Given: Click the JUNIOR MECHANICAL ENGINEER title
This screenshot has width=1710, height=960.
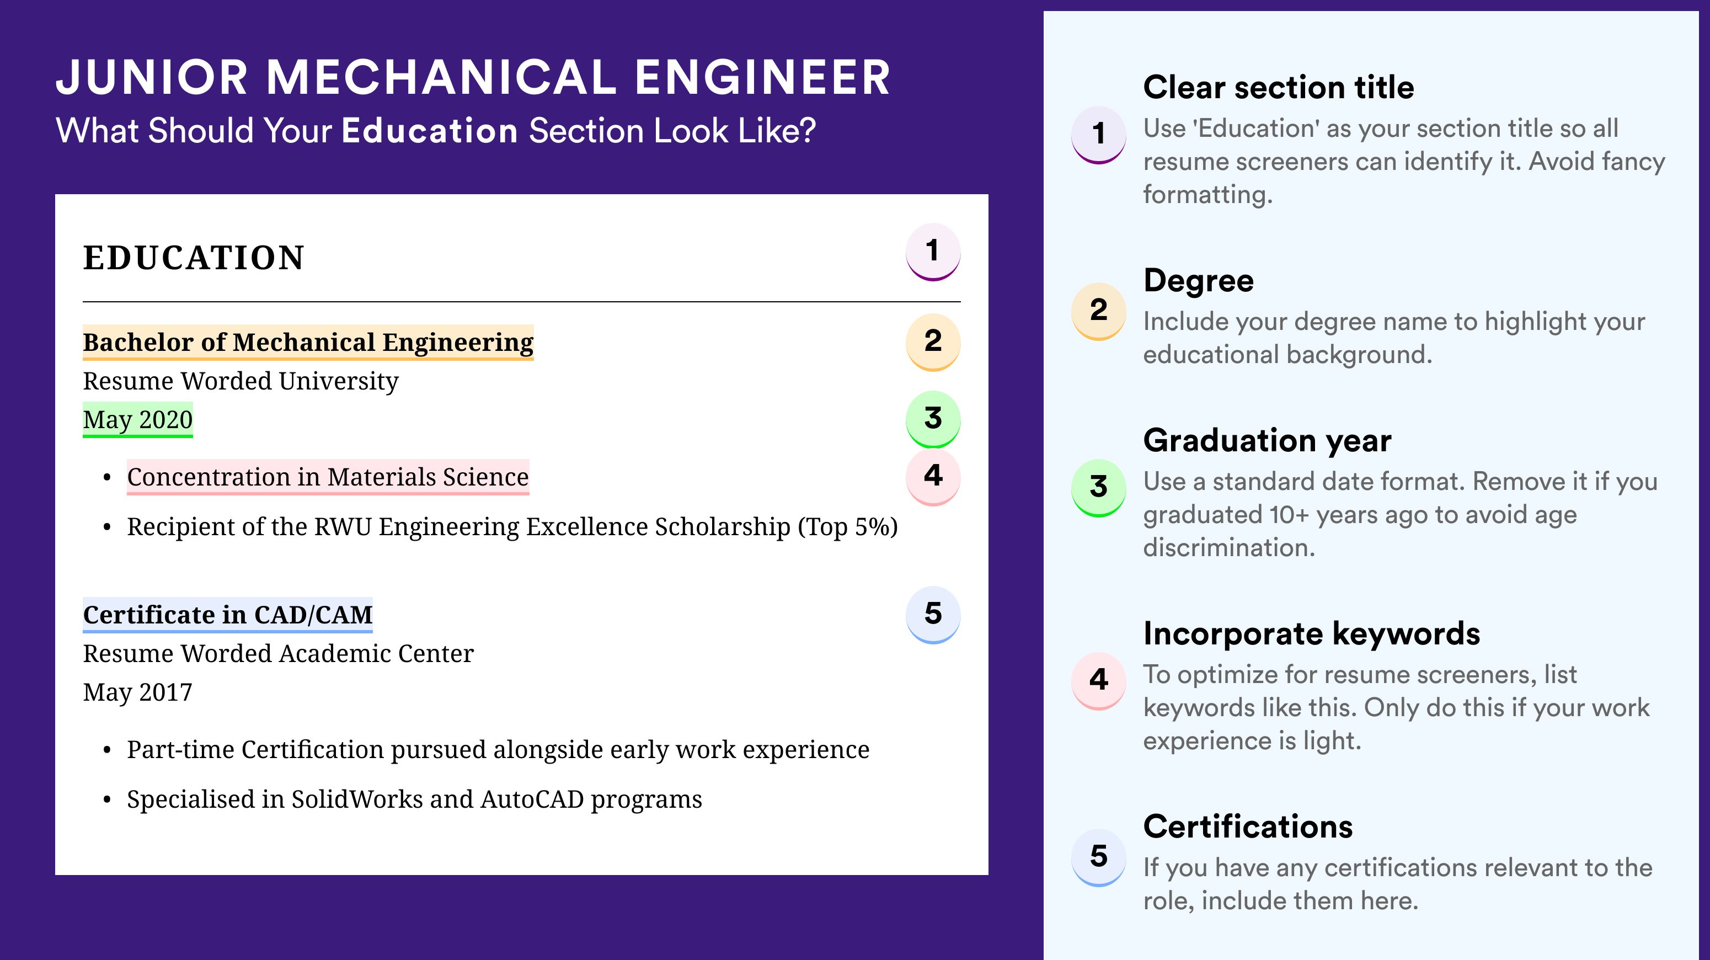Looking at the screenshot, I should click(473, 77).
